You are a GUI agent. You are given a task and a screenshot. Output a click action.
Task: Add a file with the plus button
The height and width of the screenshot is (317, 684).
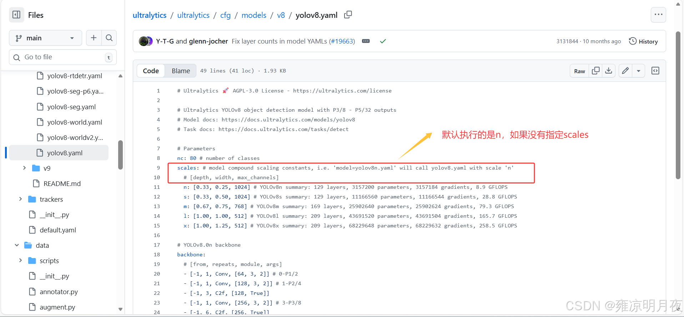[94, 38]
